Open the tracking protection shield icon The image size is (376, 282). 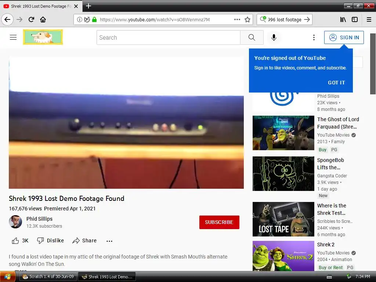(87, 20)
